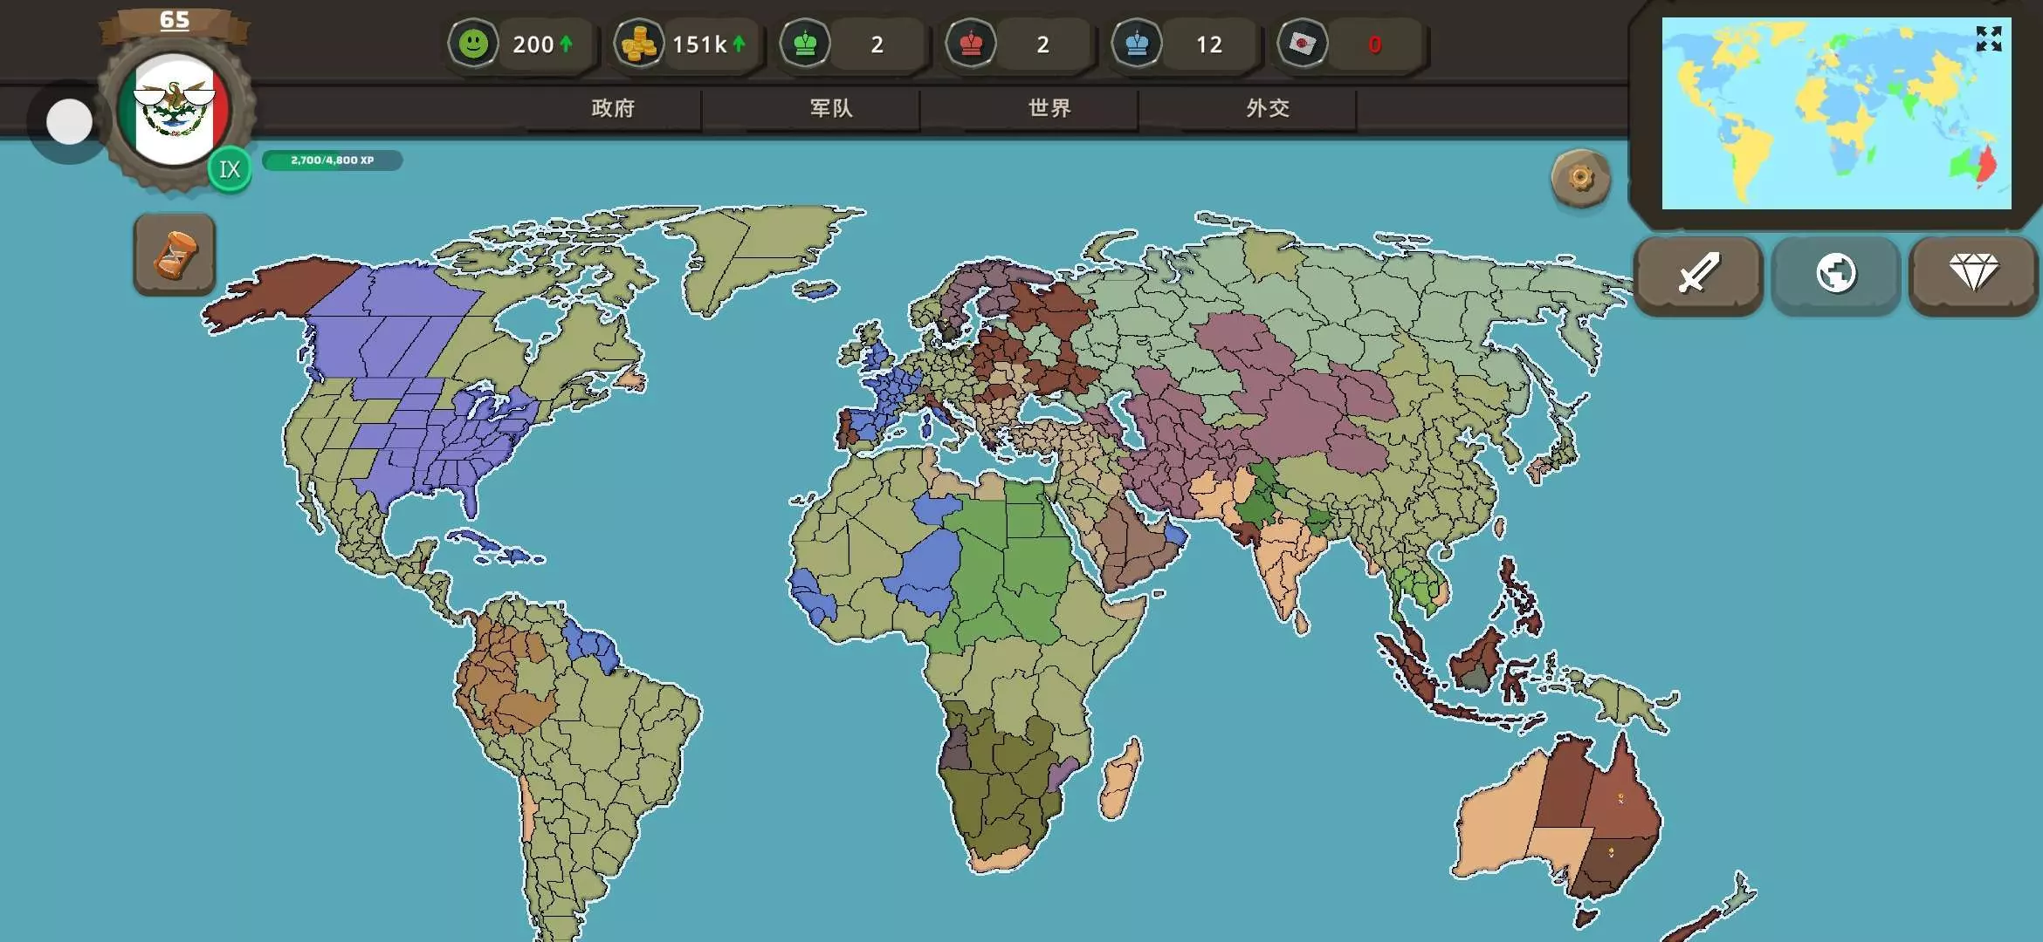Click the gear settings icon
2043x942 pixels.
[x=1580, y=179]
